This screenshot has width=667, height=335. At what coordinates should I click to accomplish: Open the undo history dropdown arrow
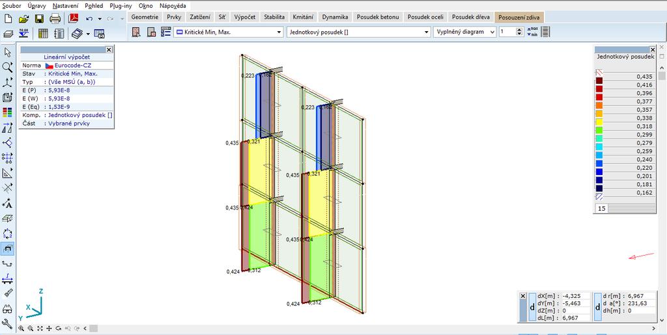click(100, 19)
